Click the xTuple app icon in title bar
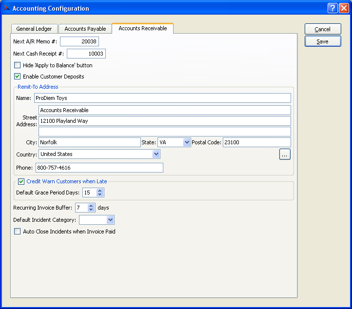The height and width of the screenshot is (309, 352). [6, 8]
